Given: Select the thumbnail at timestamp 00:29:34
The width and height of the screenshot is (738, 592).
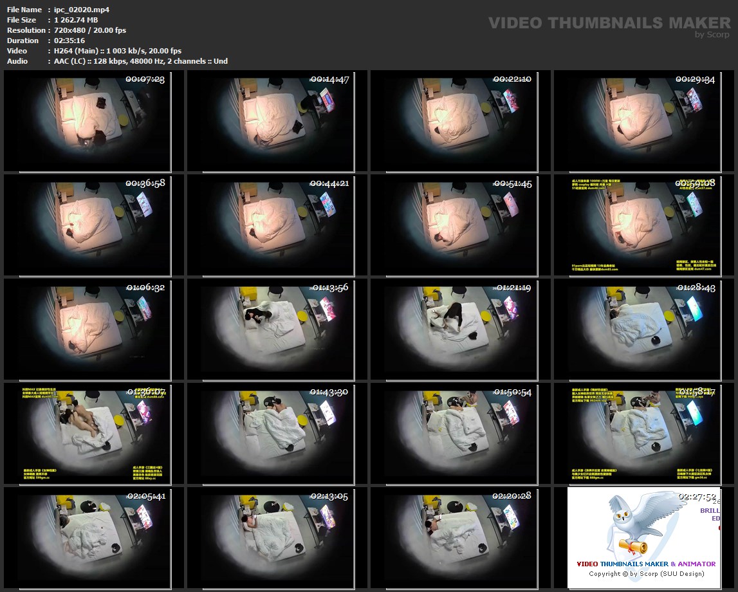Looking at the screenshot, I should pyautogui.click(x=643, y=121).
